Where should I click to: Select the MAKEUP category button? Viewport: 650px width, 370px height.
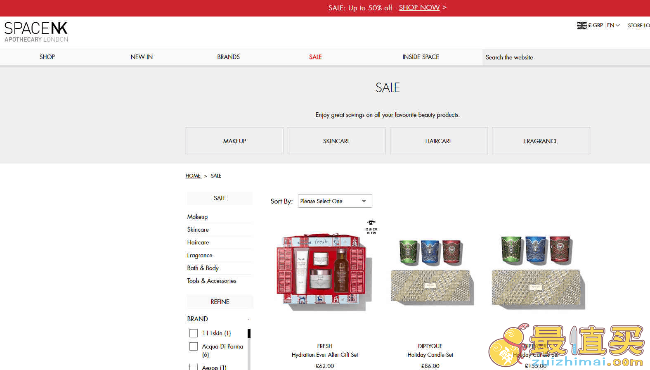(x=234, y=141)
